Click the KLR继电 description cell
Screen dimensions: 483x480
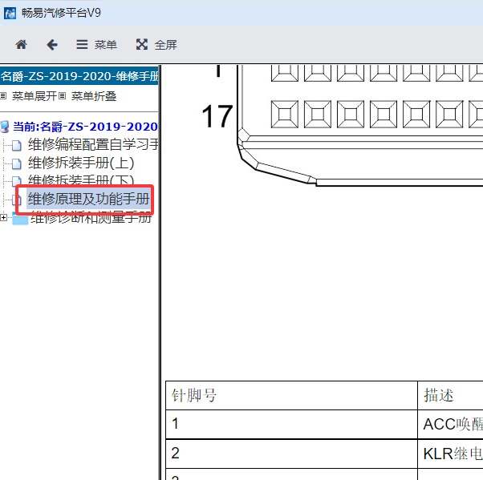tap(450, 454)
